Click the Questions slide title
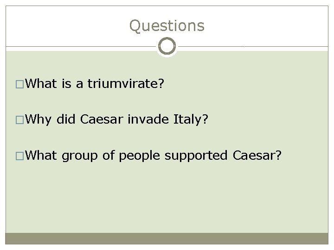334x250 pixels. click(167, 26)
